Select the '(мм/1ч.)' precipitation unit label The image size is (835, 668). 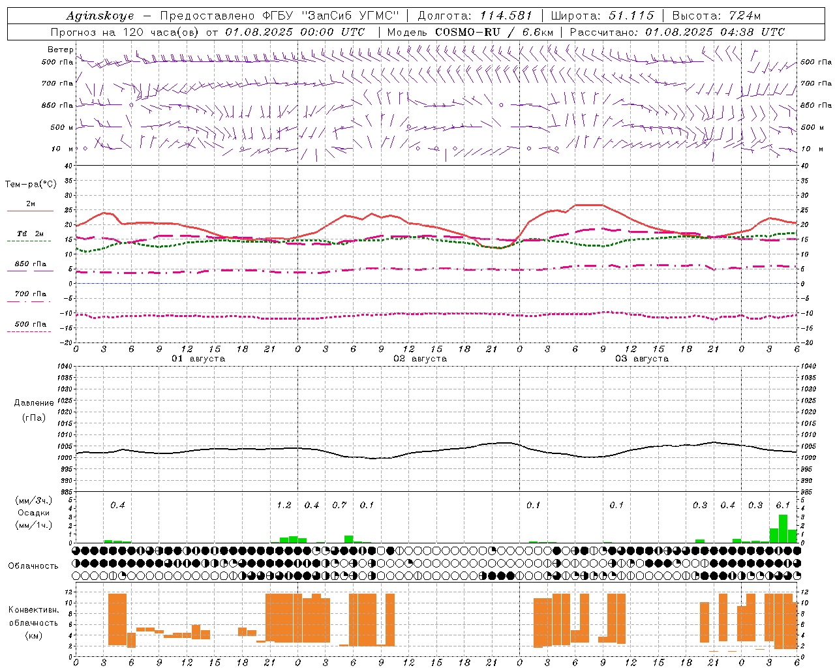click(33, 525)
